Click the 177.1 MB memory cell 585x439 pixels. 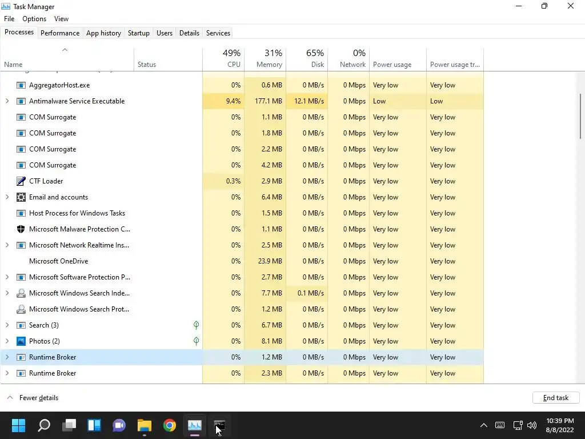pos(265,101)
